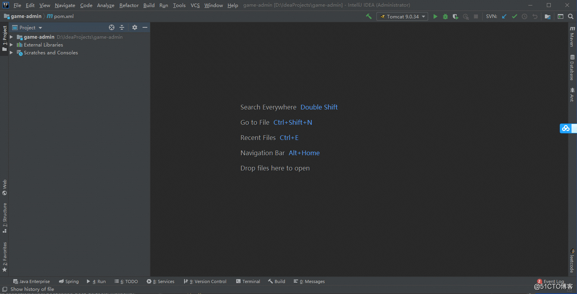
Task: Start debugging with the green bug icon
Action: point(445,16)
